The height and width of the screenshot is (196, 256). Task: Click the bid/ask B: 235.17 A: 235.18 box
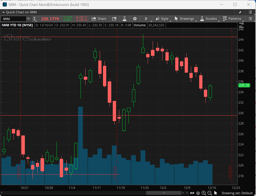pyautogui.click(x=81, y=19)
